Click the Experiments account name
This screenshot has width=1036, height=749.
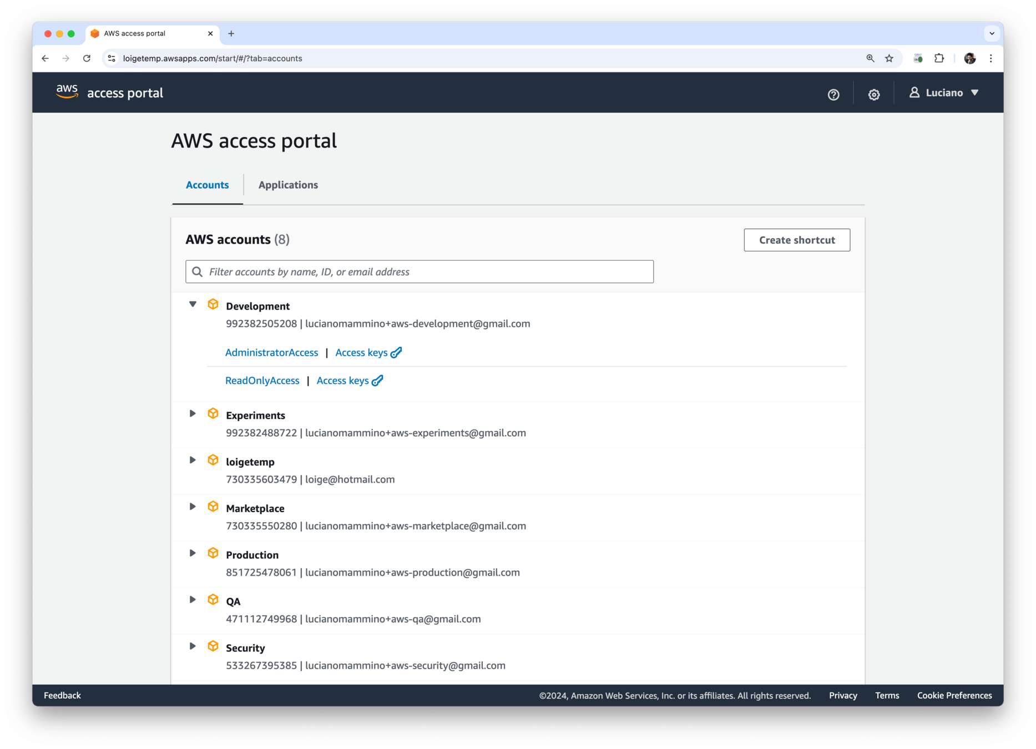(255, 416)
